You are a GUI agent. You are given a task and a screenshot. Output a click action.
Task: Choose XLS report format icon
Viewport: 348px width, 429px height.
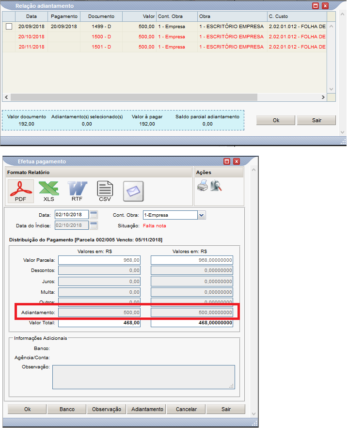[x=48, y=191]
